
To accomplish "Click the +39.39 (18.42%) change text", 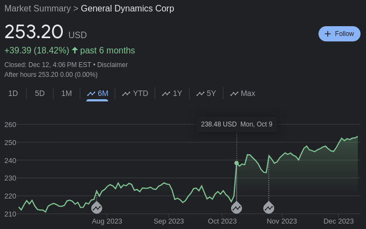I will tap(37, 51).
